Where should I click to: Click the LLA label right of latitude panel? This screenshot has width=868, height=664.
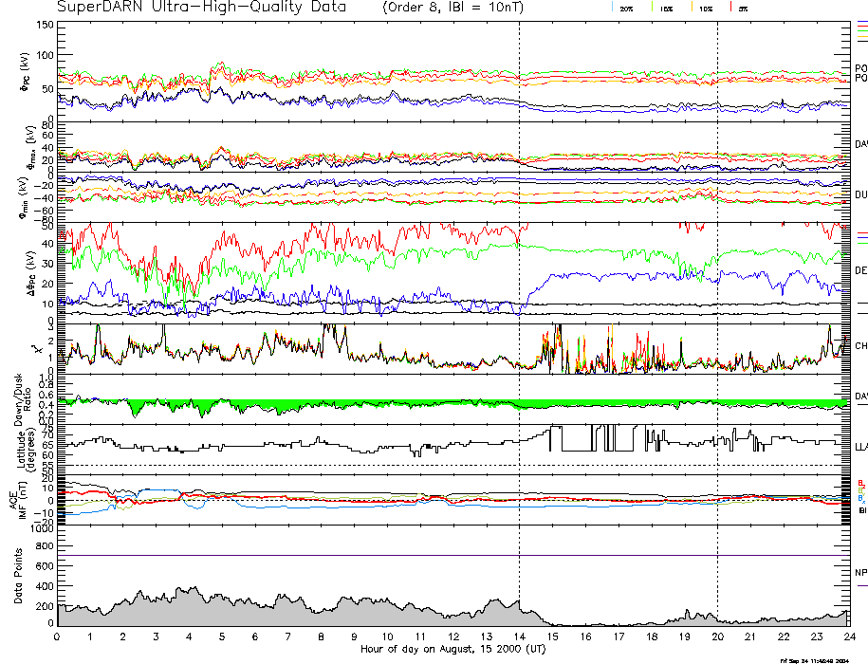coord(860,445)
